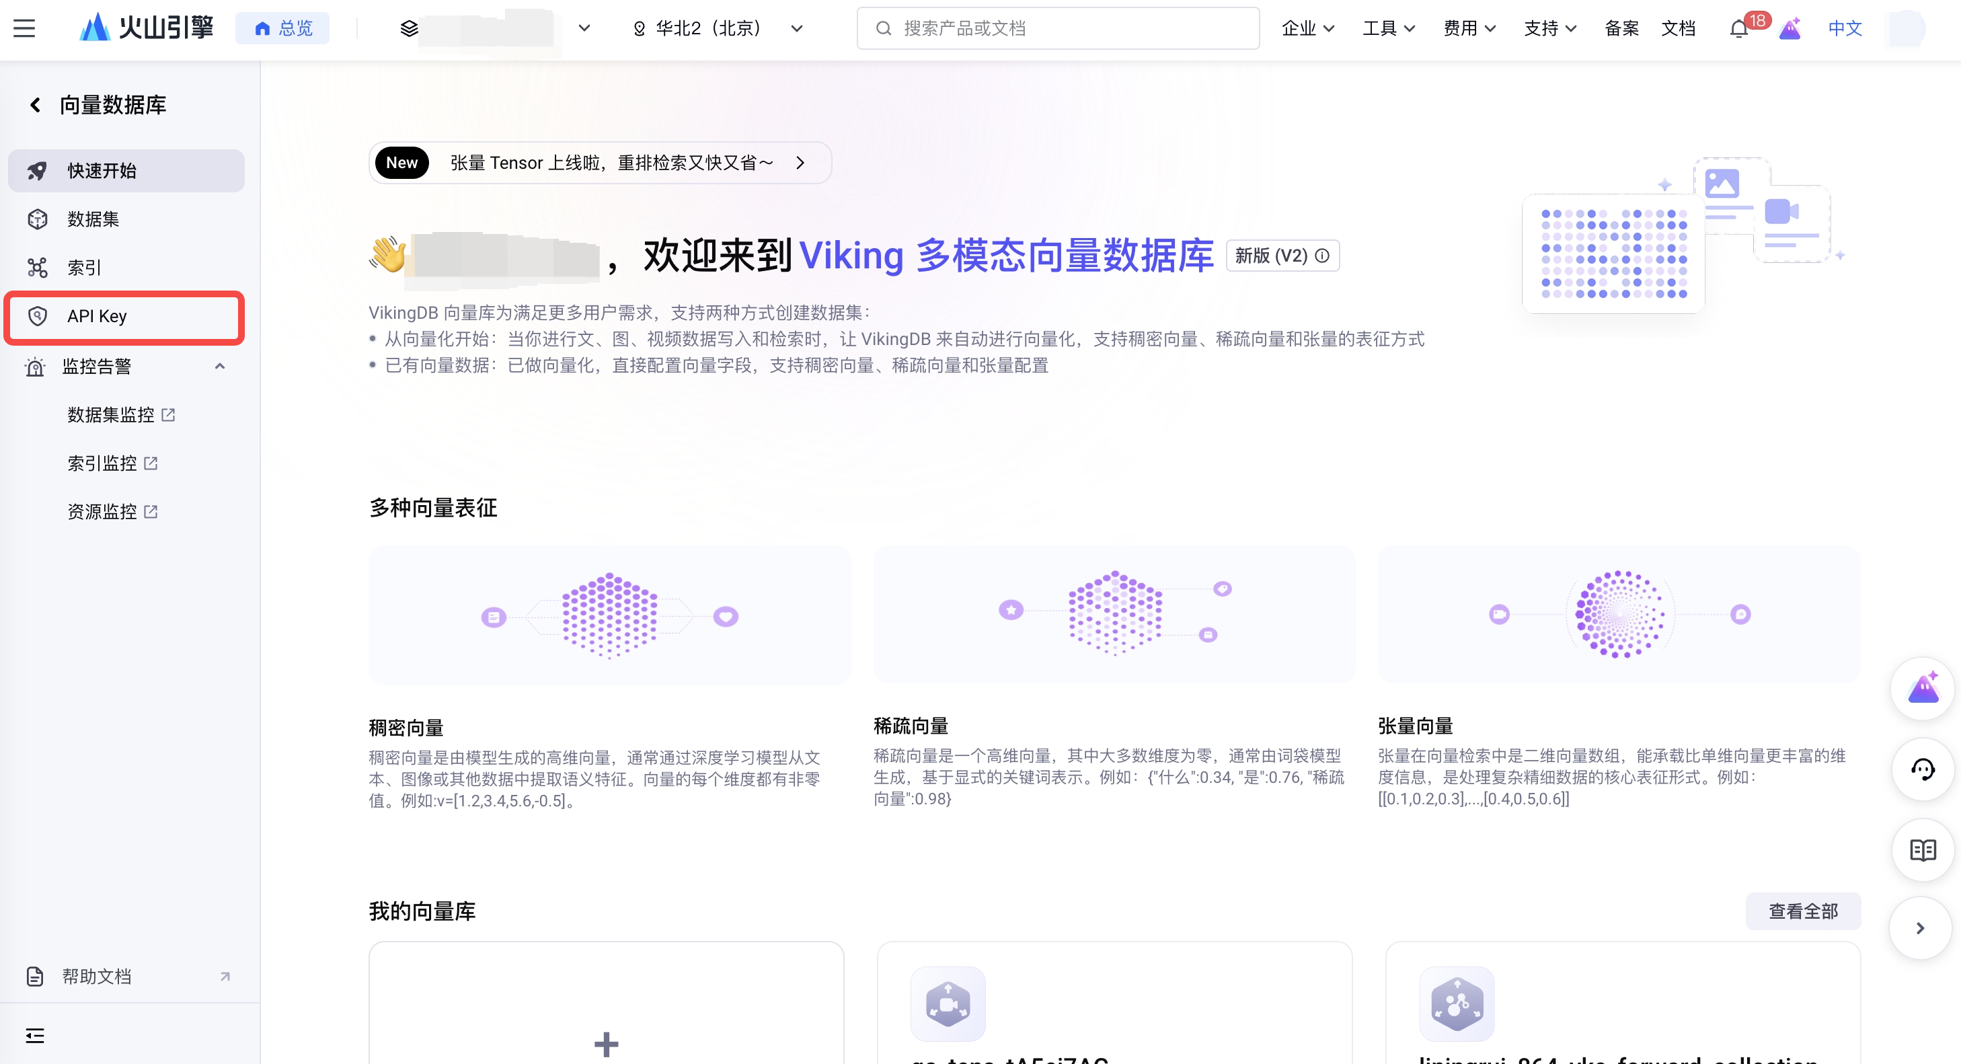Click the 总览 overview button
This screenshot has width=1961, height=1064.
(x=282, y=28)
